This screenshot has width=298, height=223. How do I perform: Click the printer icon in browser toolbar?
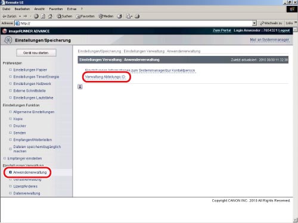coord(137,16)
